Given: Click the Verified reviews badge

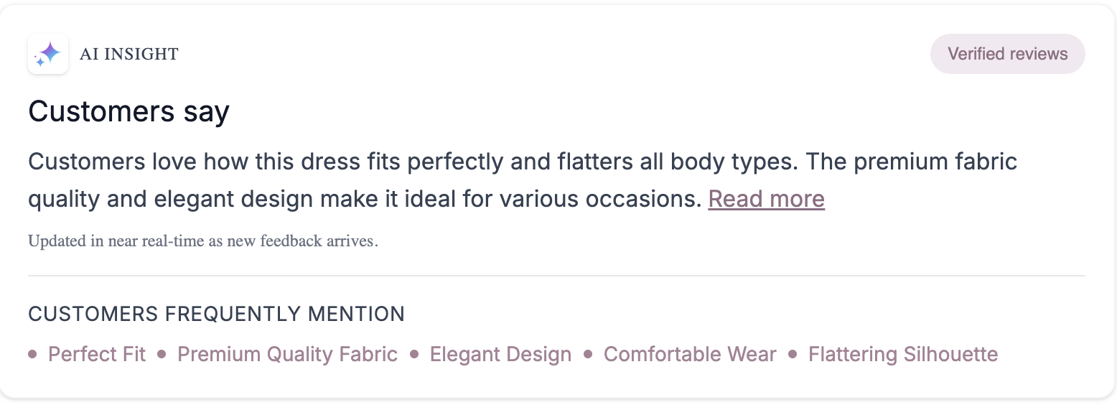Looking at the screenshot, I should [1007, 54].
